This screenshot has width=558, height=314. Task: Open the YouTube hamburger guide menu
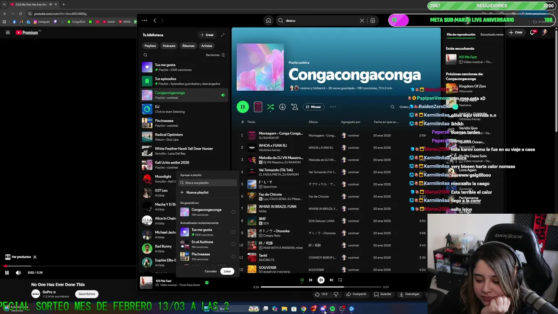coord(7,33)
